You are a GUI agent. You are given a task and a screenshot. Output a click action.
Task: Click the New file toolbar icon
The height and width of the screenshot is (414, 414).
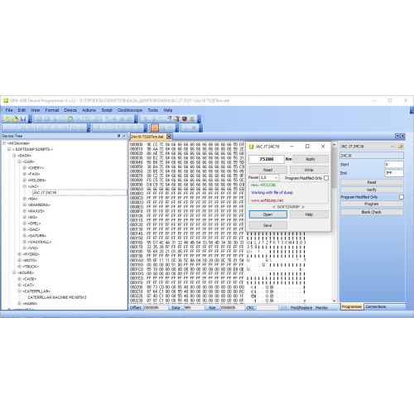pyautogui.click(x=7, y=119)
